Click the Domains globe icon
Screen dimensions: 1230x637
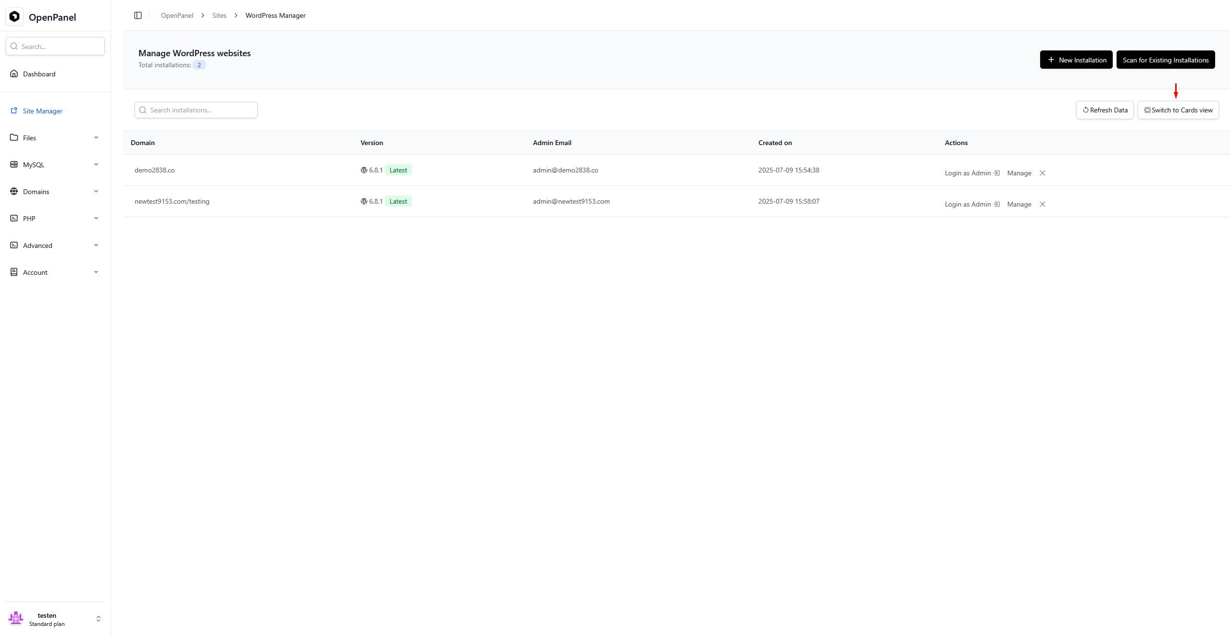pos(14,191)
